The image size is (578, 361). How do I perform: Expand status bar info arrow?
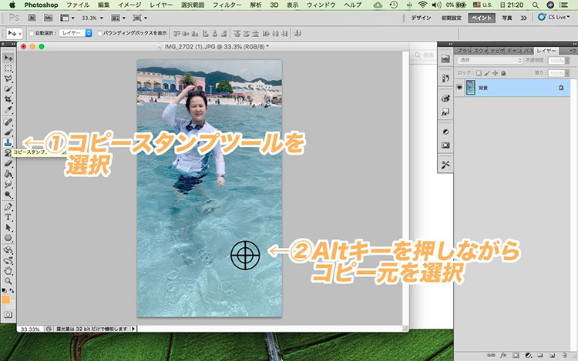133,329
